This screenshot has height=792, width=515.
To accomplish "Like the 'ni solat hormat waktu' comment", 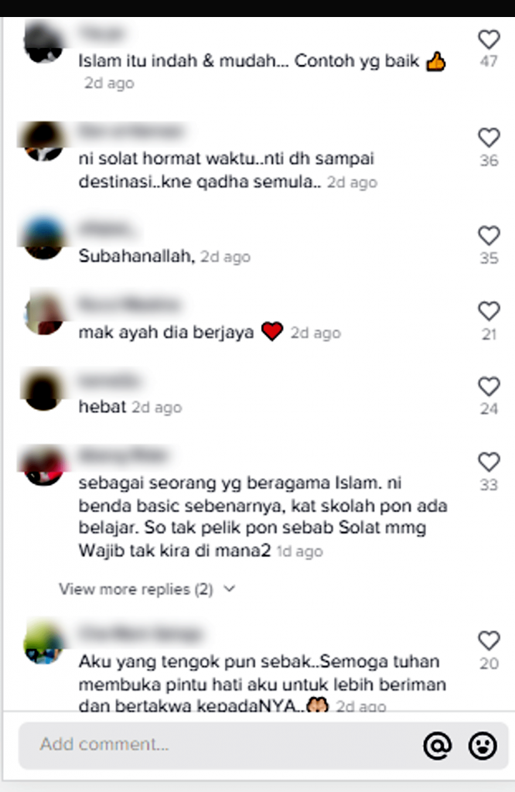I will pos(489,138).
